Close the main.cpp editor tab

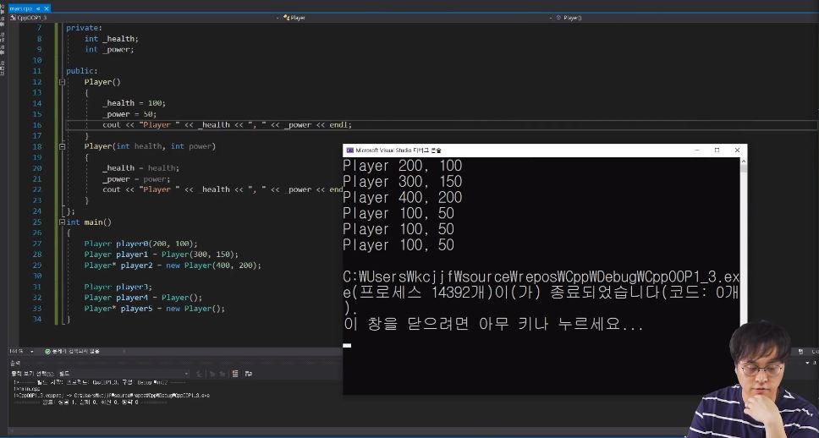click(x=46, y=8)
